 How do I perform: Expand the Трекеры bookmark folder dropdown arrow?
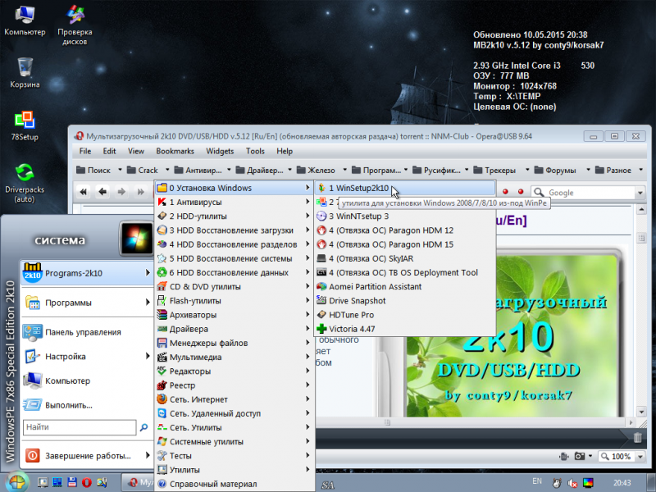click(527, 170)
